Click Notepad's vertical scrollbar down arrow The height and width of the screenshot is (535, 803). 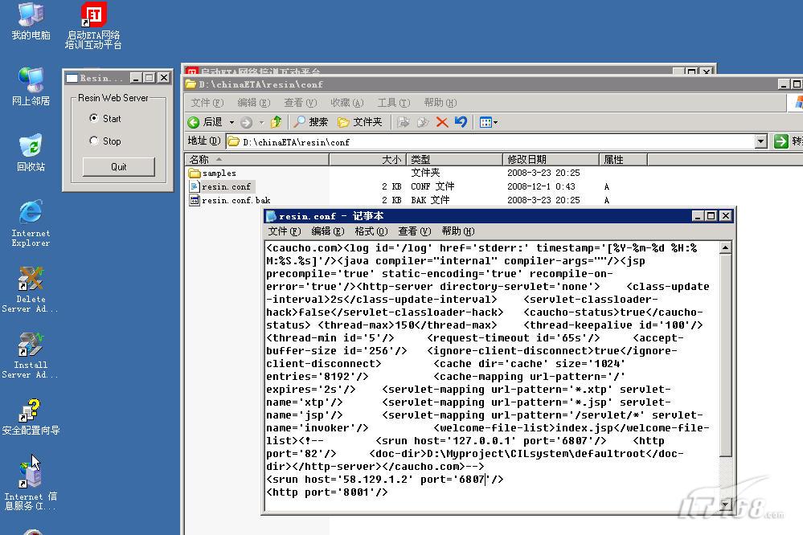726,504
